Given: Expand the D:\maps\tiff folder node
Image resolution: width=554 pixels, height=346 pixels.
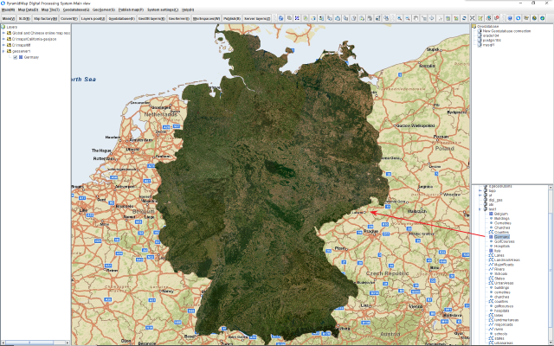Looking at the screenshot, I should [3, 45].
